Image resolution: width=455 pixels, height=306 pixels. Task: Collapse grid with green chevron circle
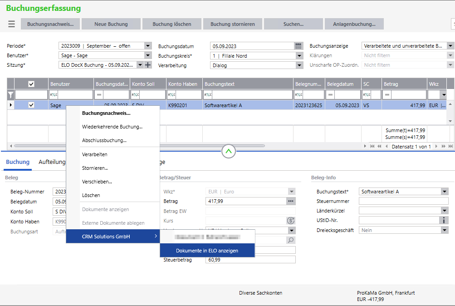tap(228, 151)
